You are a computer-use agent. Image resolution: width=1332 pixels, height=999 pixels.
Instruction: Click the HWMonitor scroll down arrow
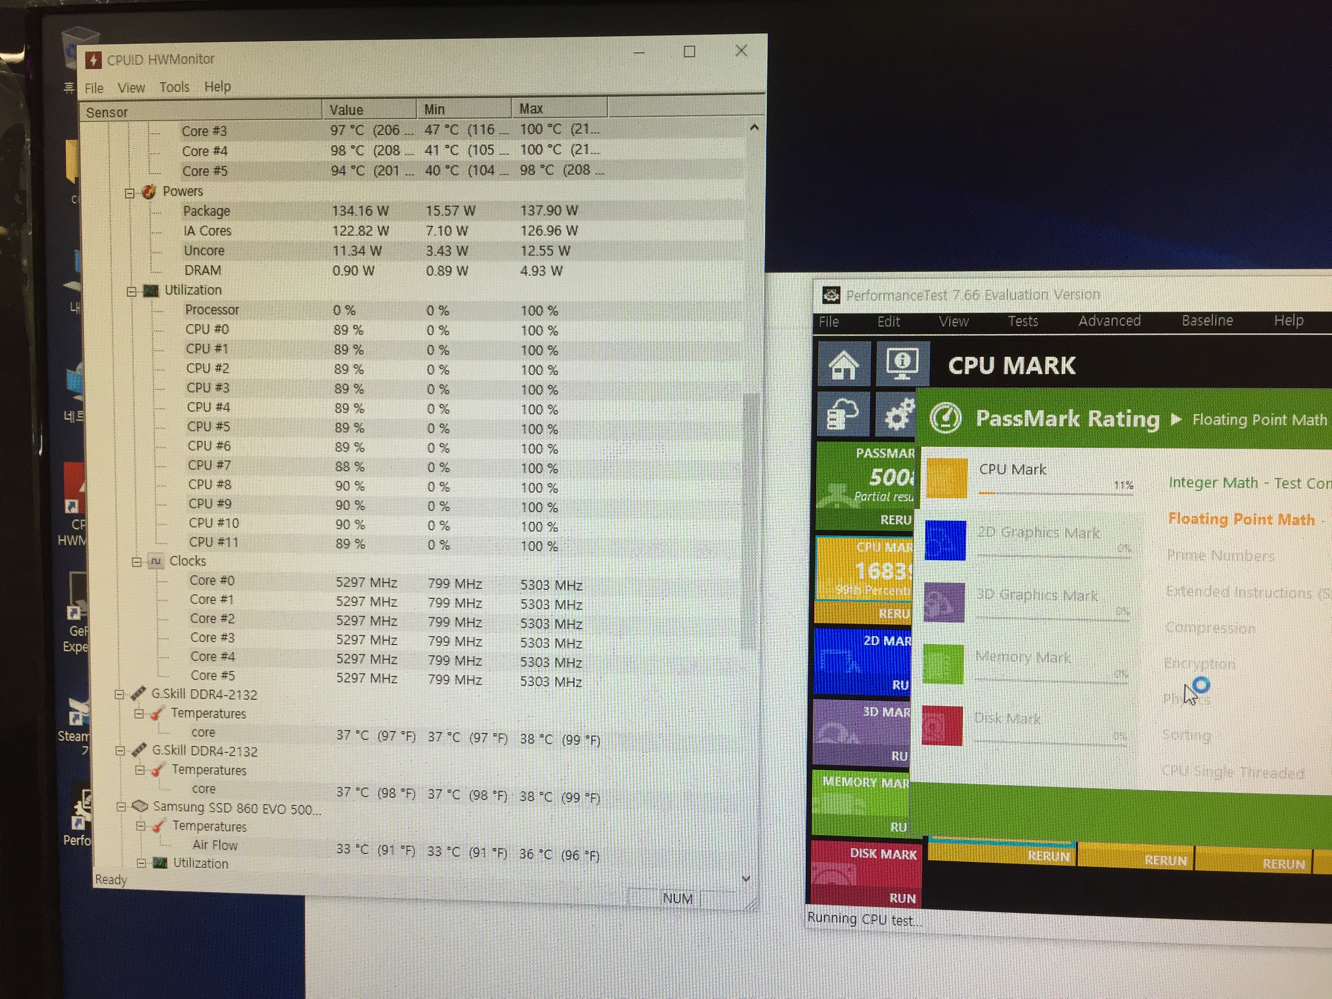(x=746, y=879)
